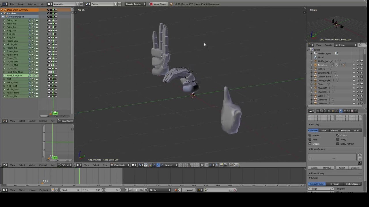
Task: Open the Pose menu in the 3D view header
Action: (105, 165)
